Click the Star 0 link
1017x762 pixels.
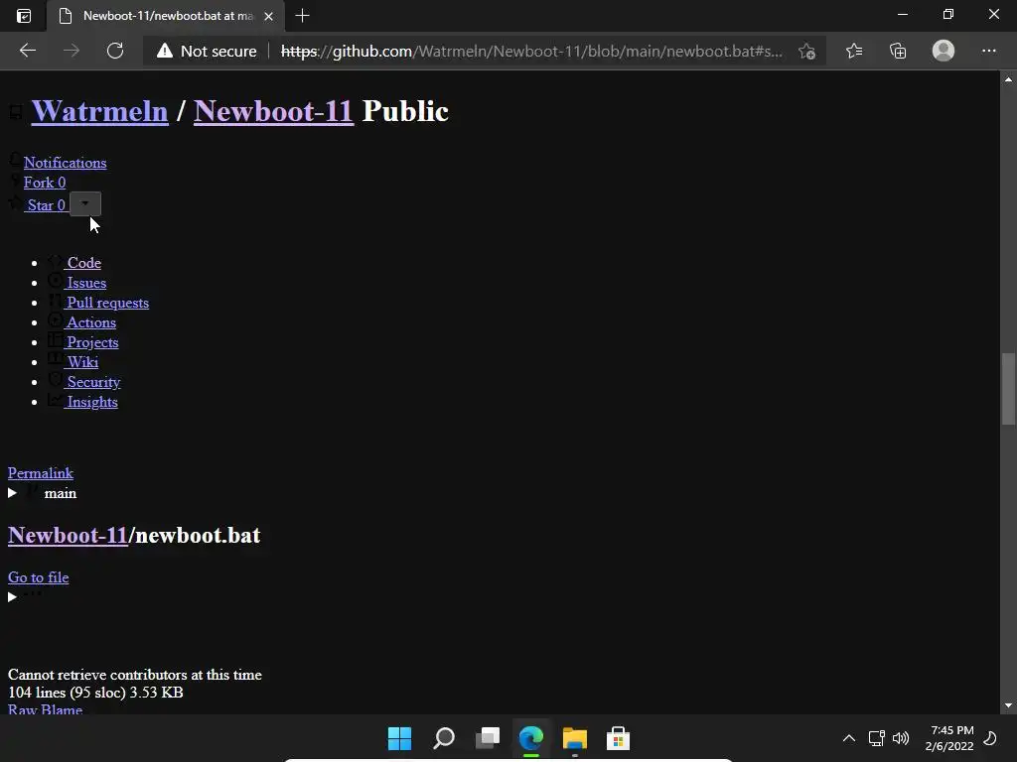pos(46,205)
